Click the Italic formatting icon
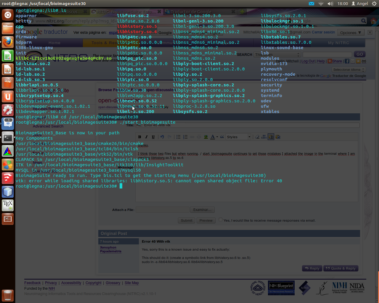Viewport: 379px width, 303px height. coord(146,137)
